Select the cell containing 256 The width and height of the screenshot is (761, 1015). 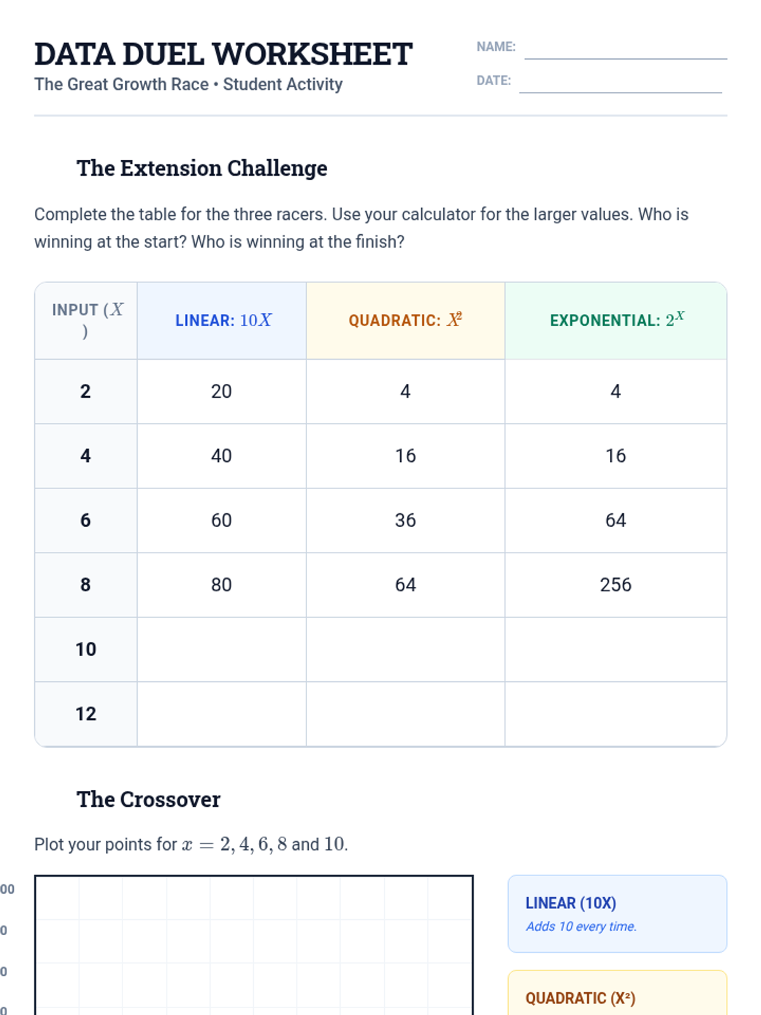pyautogui.click(x=615, y=585)
